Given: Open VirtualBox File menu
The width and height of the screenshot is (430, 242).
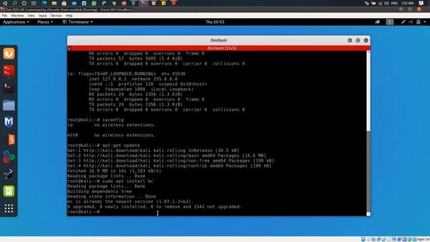Looking at the screenshot, I should (5, 15).
